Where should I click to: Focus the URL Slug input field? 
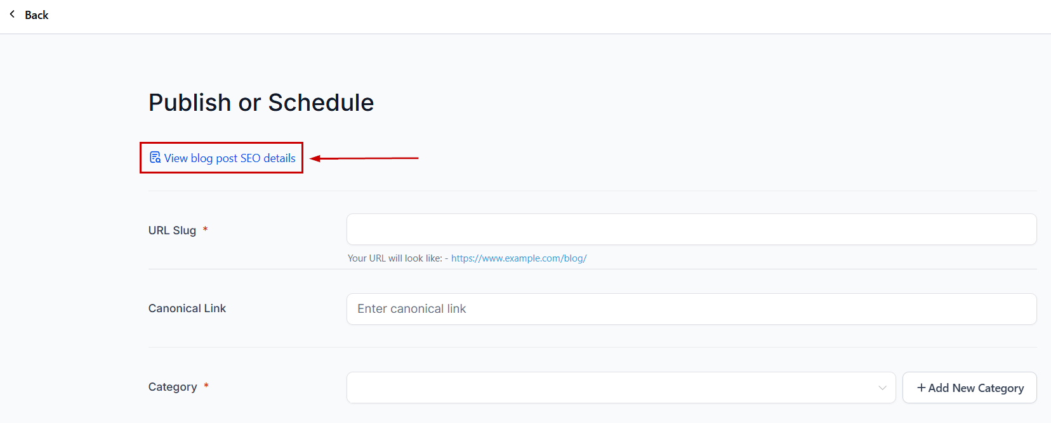click(x=691, y=229)
